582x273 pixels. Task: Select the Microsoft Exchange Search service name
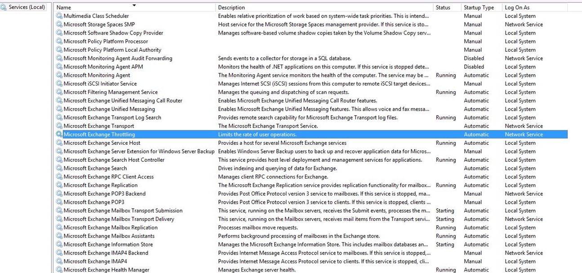(95, 168)
